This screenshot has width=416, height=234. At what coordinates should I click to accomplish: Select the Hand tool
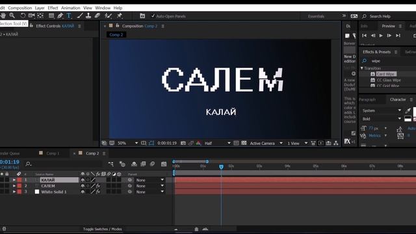coord(3,16)
